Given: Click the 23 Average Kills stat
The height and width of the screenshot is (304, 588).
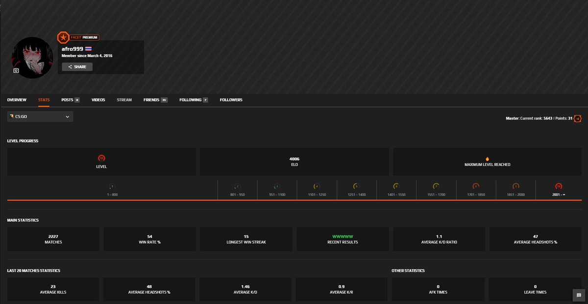Looking at the screenshot, I should pyautogui.click(x=53, y=289).
